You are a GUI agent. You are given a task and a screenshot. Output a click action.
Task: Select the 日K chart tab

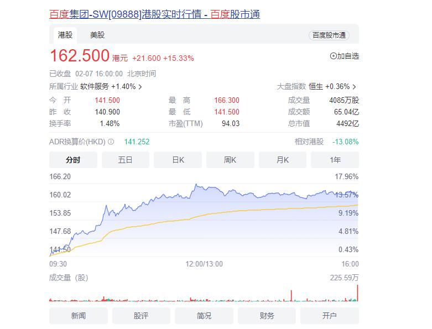178,160
